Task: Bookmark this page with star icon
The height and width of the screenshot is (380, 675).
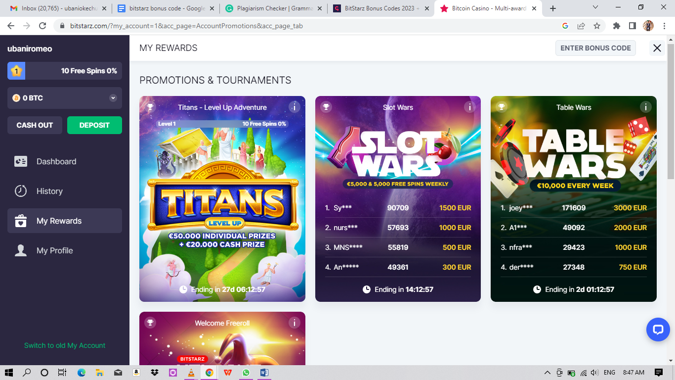Action: point(597,26)
